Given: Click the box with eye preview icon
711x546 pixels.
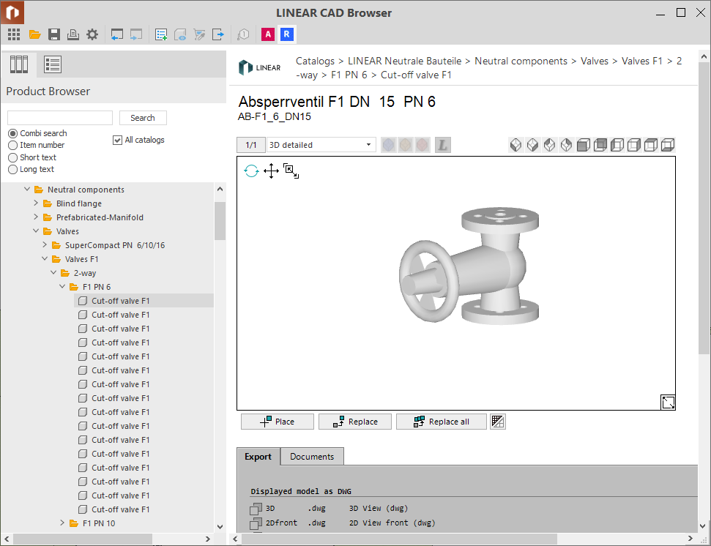Looking at the screenshot, I should pos(180,34).
